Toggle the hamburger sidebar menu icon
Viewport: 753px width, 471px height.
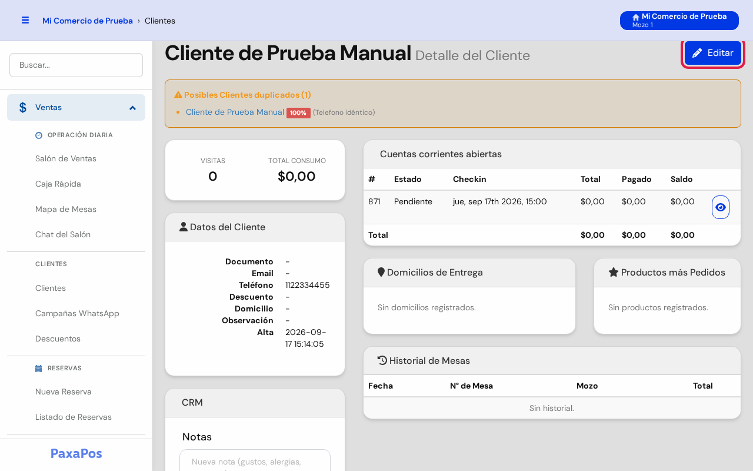pos(25,20)
